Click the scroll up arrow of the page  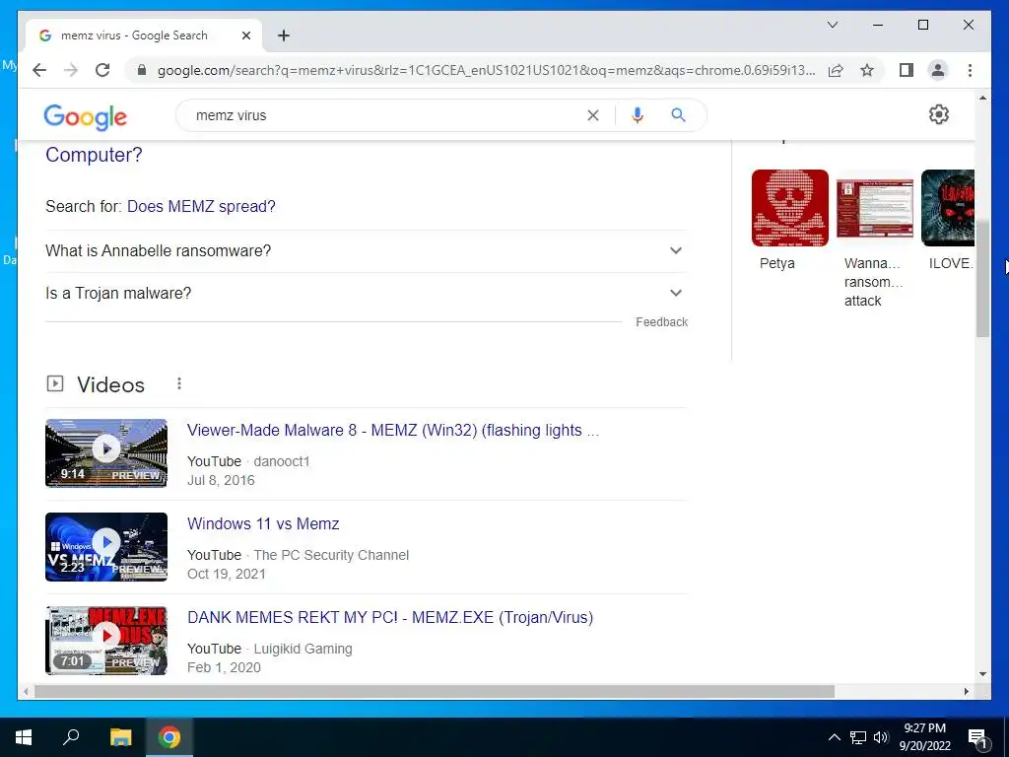[982, 98]
